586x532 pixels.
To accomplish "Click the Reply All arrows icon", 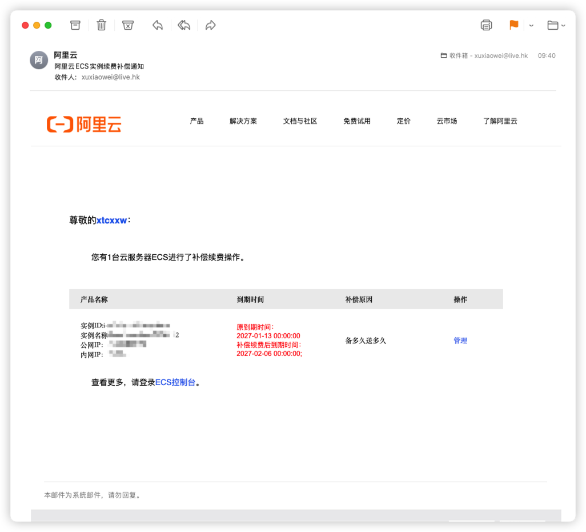I will coord(183,25).
